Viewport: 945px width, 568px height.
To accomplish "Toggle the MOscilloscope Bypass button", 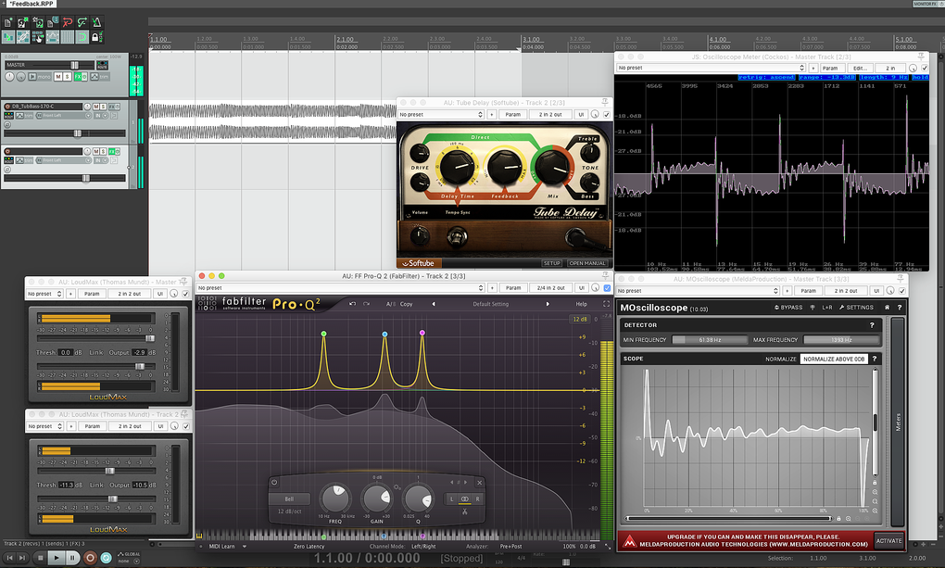I will (x=788, y=308).
